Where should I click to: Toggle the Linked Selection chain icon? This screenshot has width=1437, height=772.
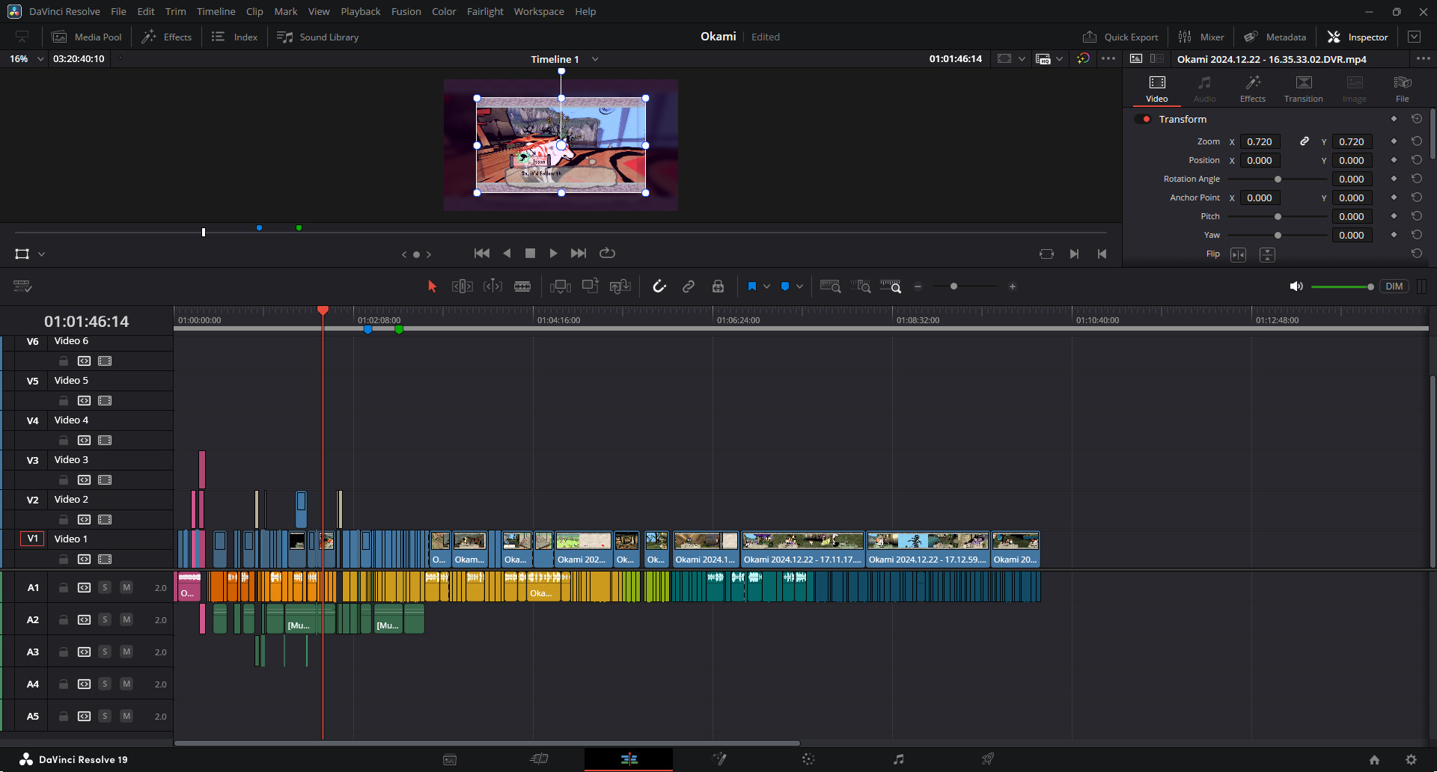pos(689,287)
